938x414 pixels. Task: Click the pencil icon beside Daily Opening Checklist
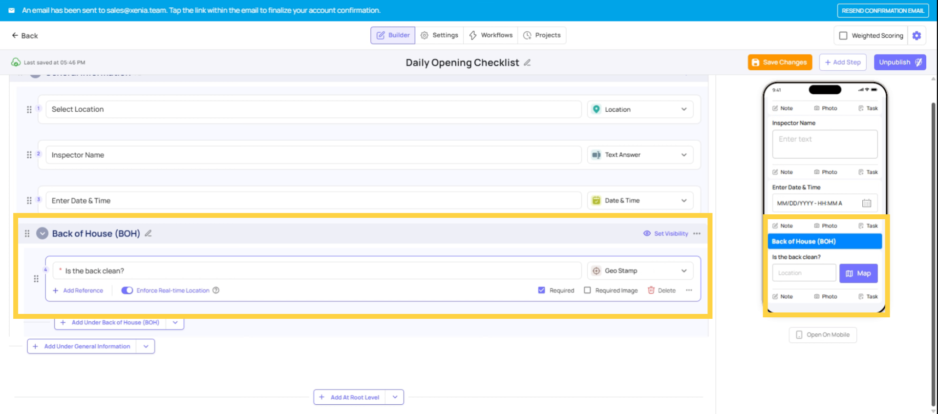tap(527, 62)
